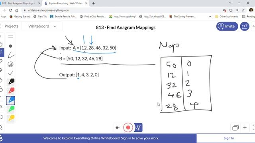Select the fill bucket tool
Viewport: 255px width, 143px height.
[x=1, y=80]
